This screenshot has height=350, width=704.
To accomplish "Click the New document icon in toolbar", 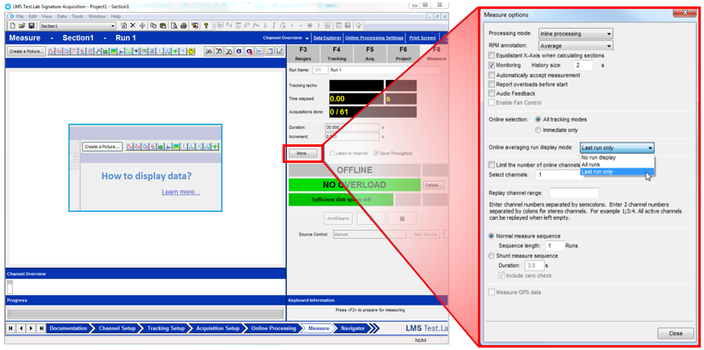I will tap(13, 26).
